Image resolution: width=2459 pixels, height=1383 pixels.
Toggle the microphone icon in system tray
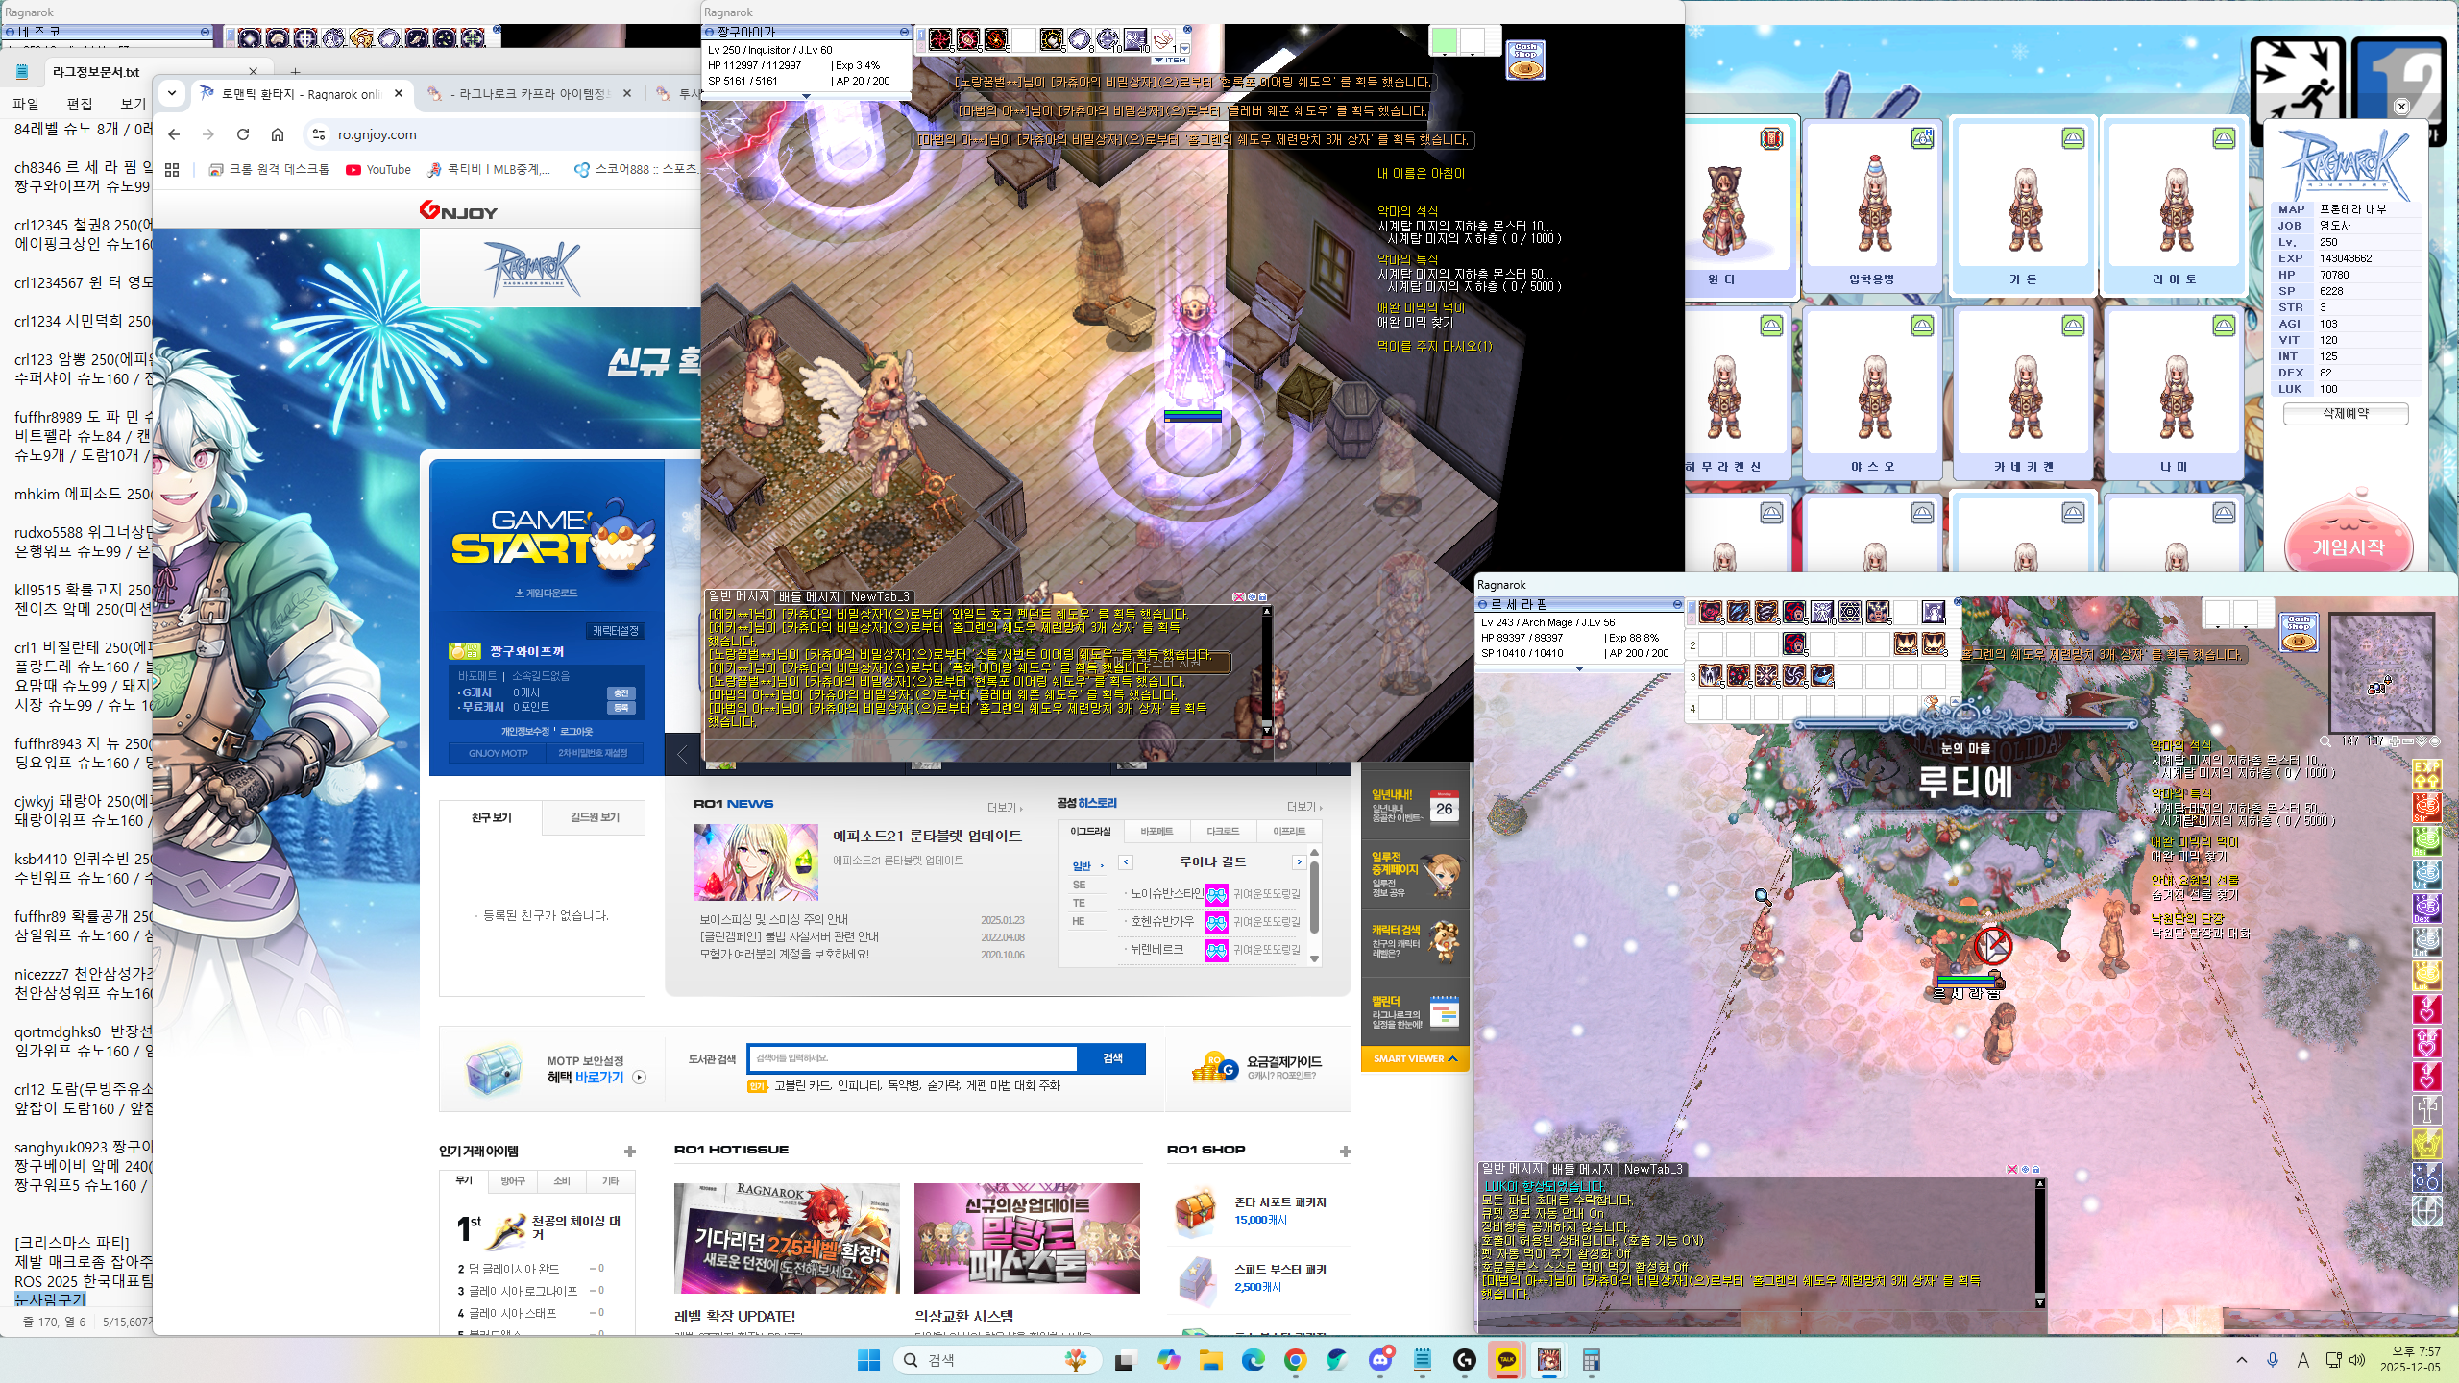point(2273,1360)
